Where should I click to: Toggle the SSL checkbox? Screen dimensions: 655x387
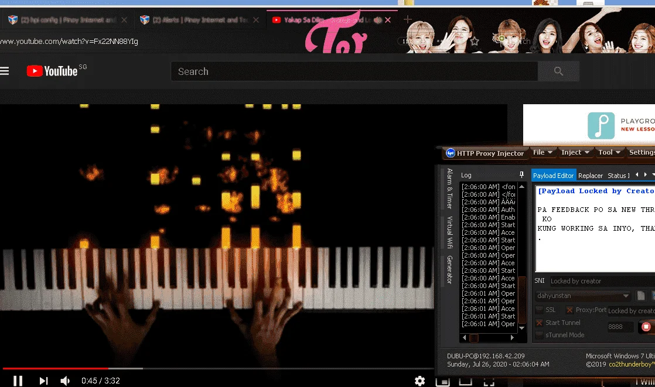[539, 310]
